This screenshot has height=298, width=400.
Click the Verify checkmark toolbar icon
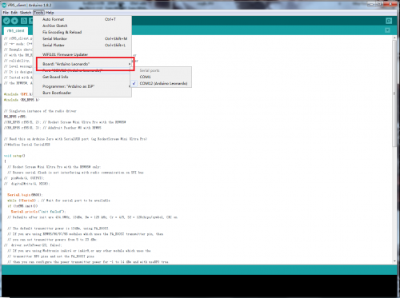6,21
